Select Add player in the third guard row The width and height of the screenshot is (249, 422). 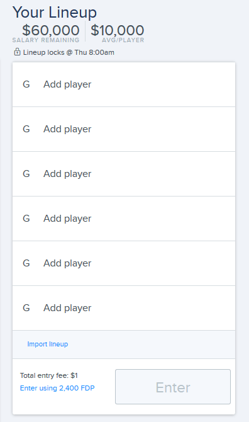67,174
